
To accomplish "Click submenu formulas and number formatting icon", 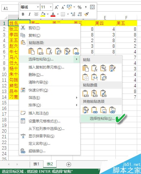I will 103,68.
